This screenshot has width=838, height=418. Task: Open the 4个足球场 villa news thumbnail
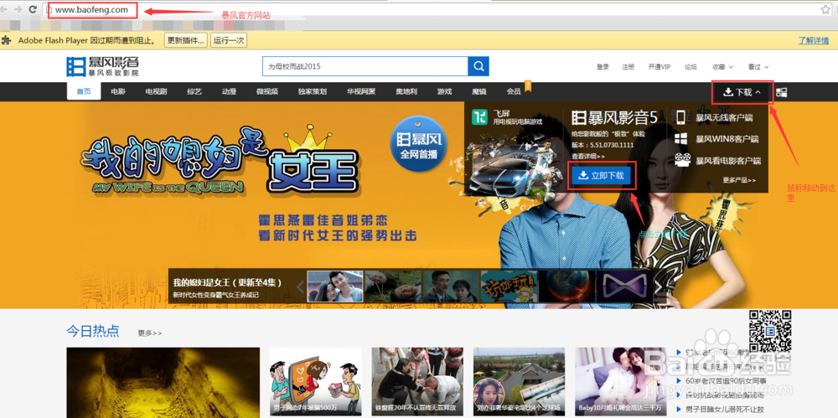click(519, 382)
